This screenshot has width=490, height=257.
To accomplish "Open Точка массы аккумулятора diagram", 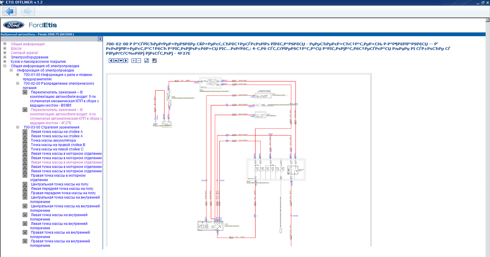I will click(53, 141).
